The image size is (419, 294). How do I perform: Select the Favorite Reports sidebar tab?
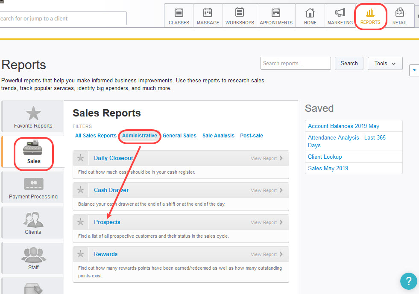pyautogui.click(x=33, y=116)
